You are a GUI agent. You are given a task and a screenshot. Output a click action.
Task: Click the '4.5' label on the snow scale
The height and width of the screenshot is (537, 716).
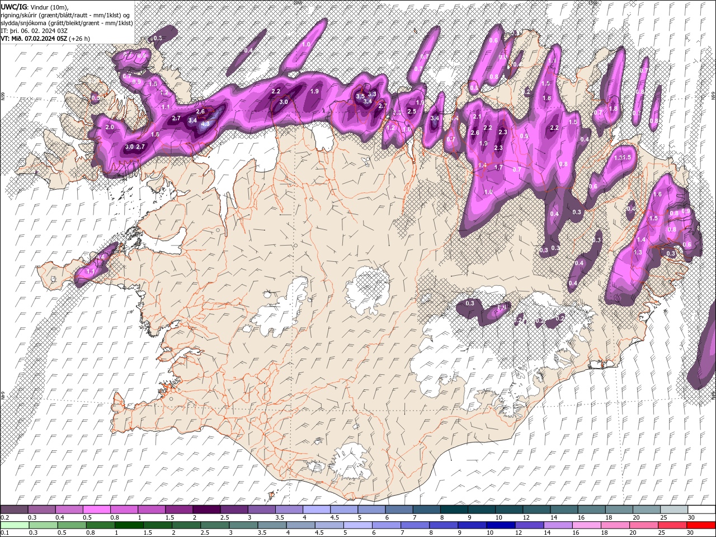pos(335,517)
